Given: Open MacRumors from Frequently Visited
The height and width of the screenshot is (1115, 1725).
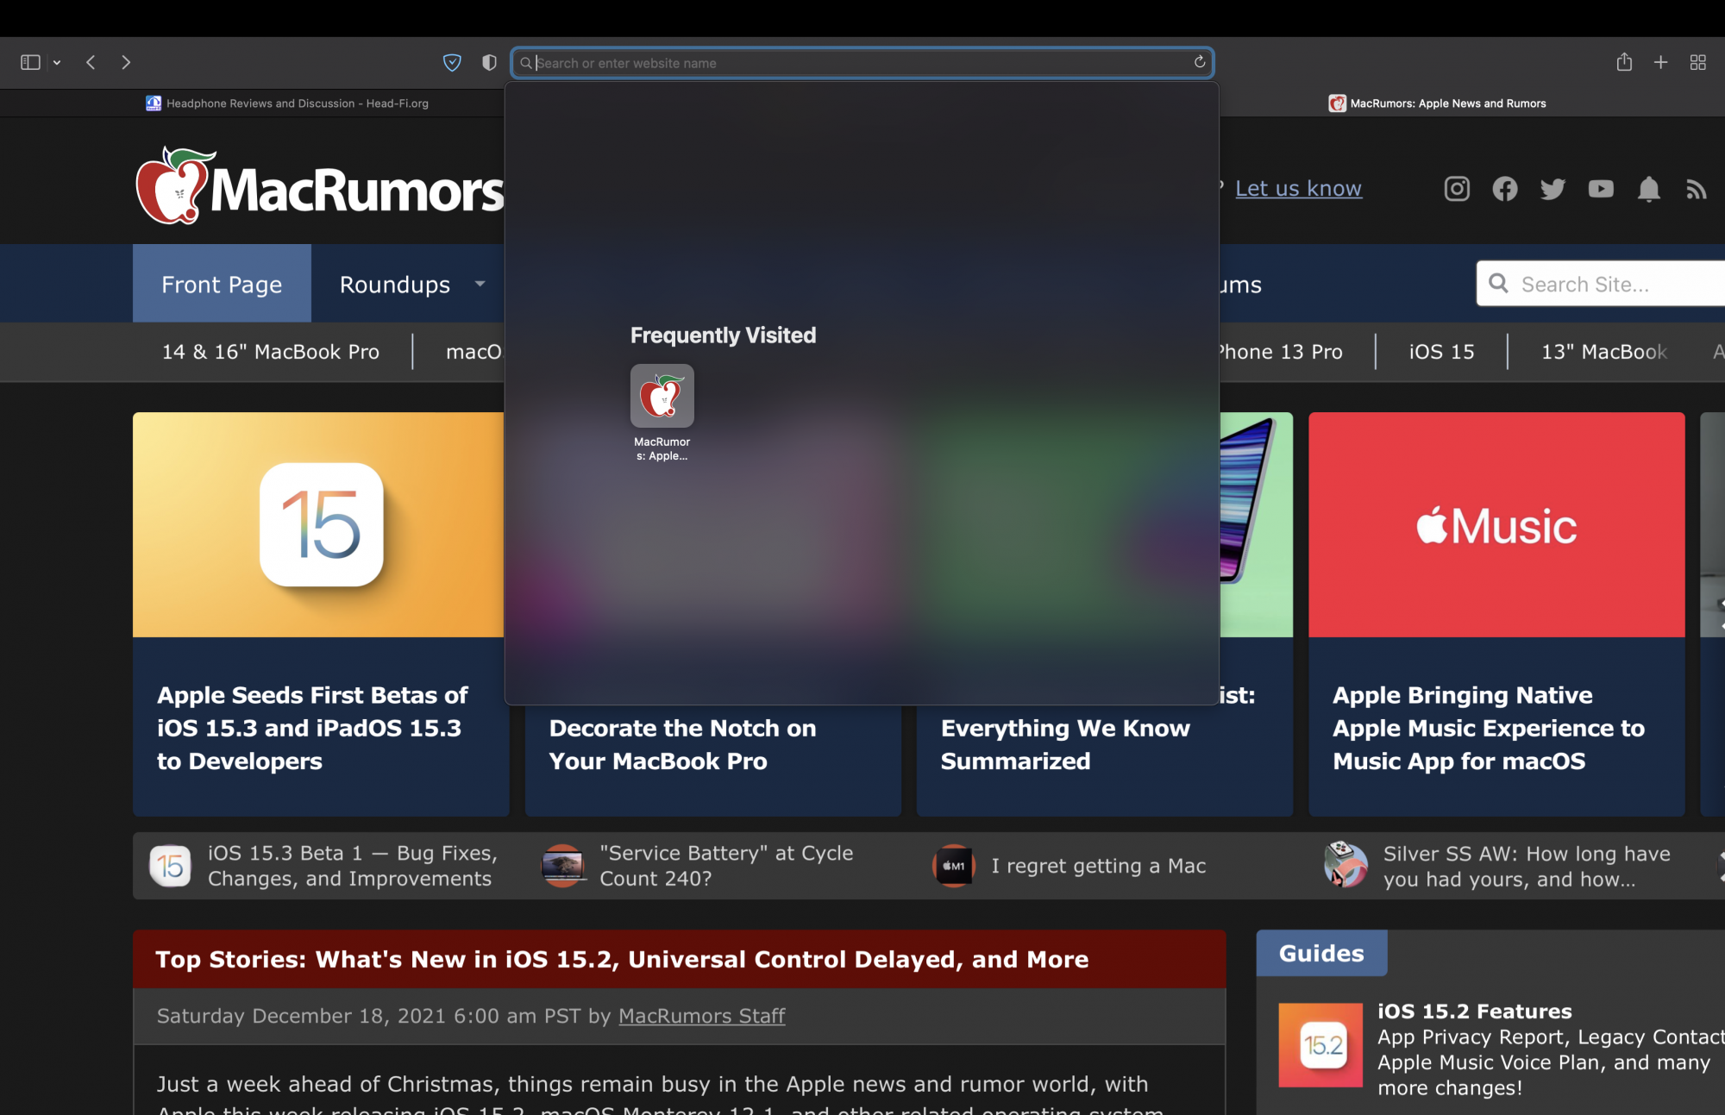Looking at the screenshot, I should (662, 397).
